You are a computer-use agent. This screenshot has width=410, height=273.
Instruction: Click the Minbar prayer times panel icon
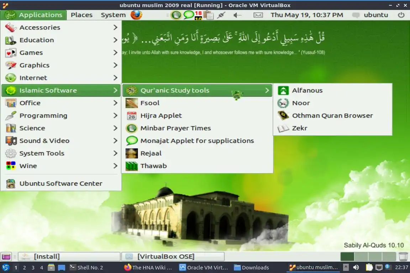[176, 15]
